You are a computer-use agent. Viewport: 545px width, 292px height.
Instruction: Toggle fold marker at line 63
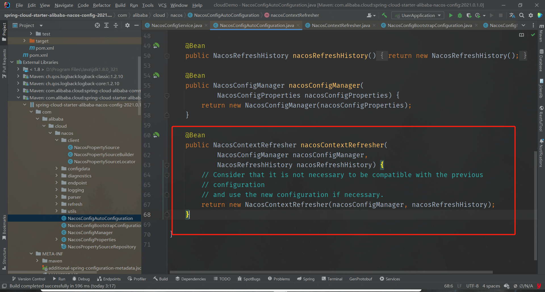pos(167,165)
